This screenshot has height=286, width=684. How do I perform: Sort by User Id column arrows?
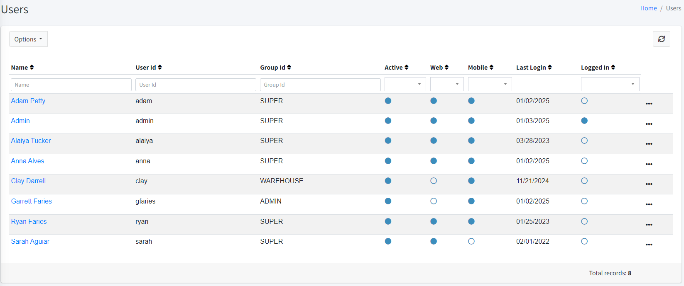click(x=160, y=68)
